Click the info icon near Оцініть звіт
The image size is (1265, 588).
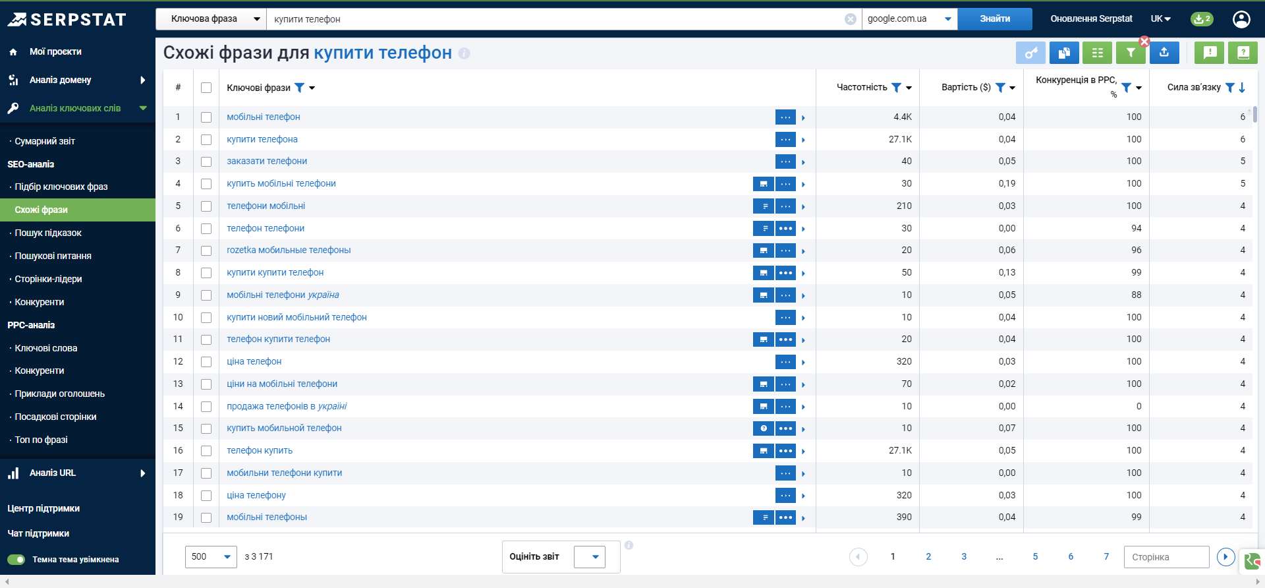coord(629,545)
